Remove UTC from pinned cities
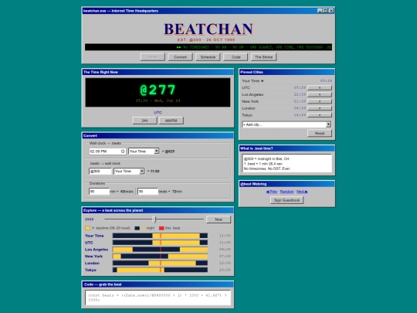This screenshot has height=313, width=417. (320, 87)
